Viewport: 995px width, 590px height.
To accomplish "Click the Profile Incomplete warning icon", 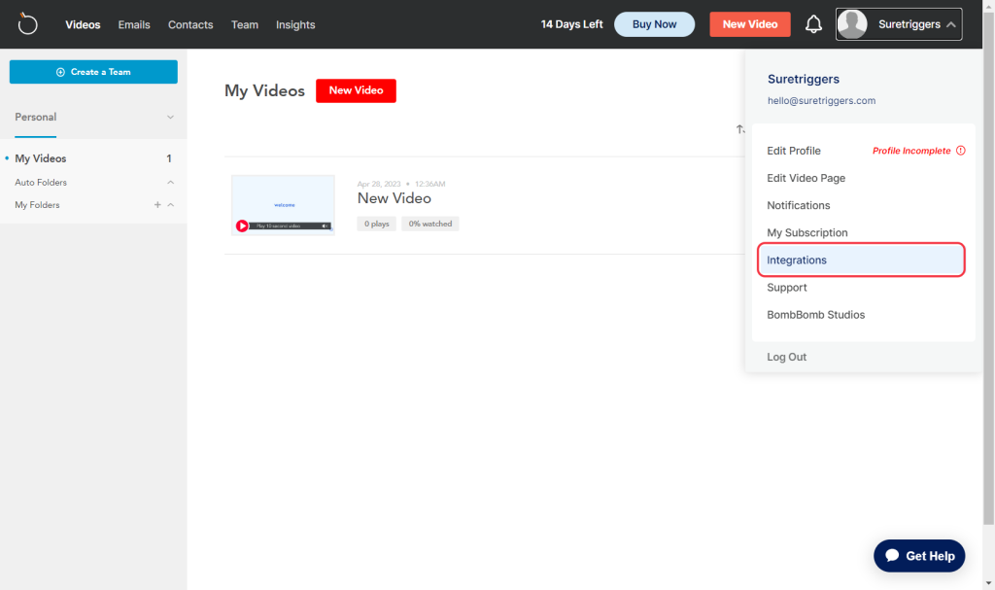I will point(961,151).
